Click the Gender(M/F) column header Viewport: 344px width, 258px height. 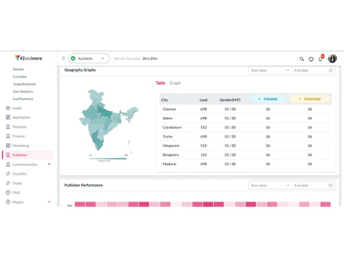click(x=230, y=100)
